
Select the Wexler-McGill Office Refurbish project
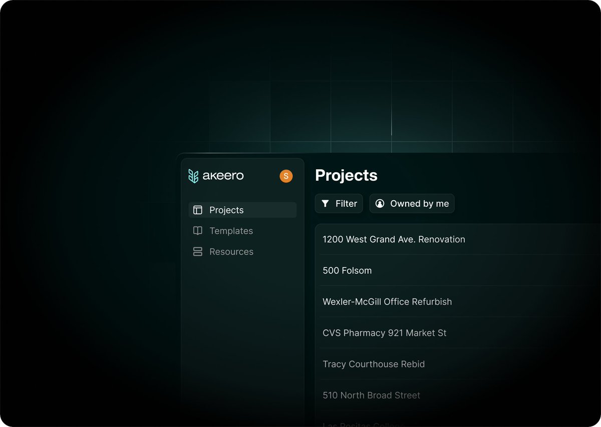coord(387,301)
